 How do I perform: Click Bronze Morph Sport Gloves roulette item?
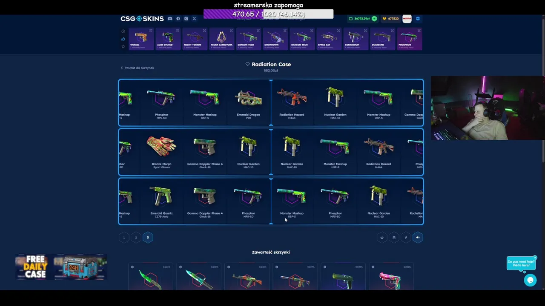161,152
